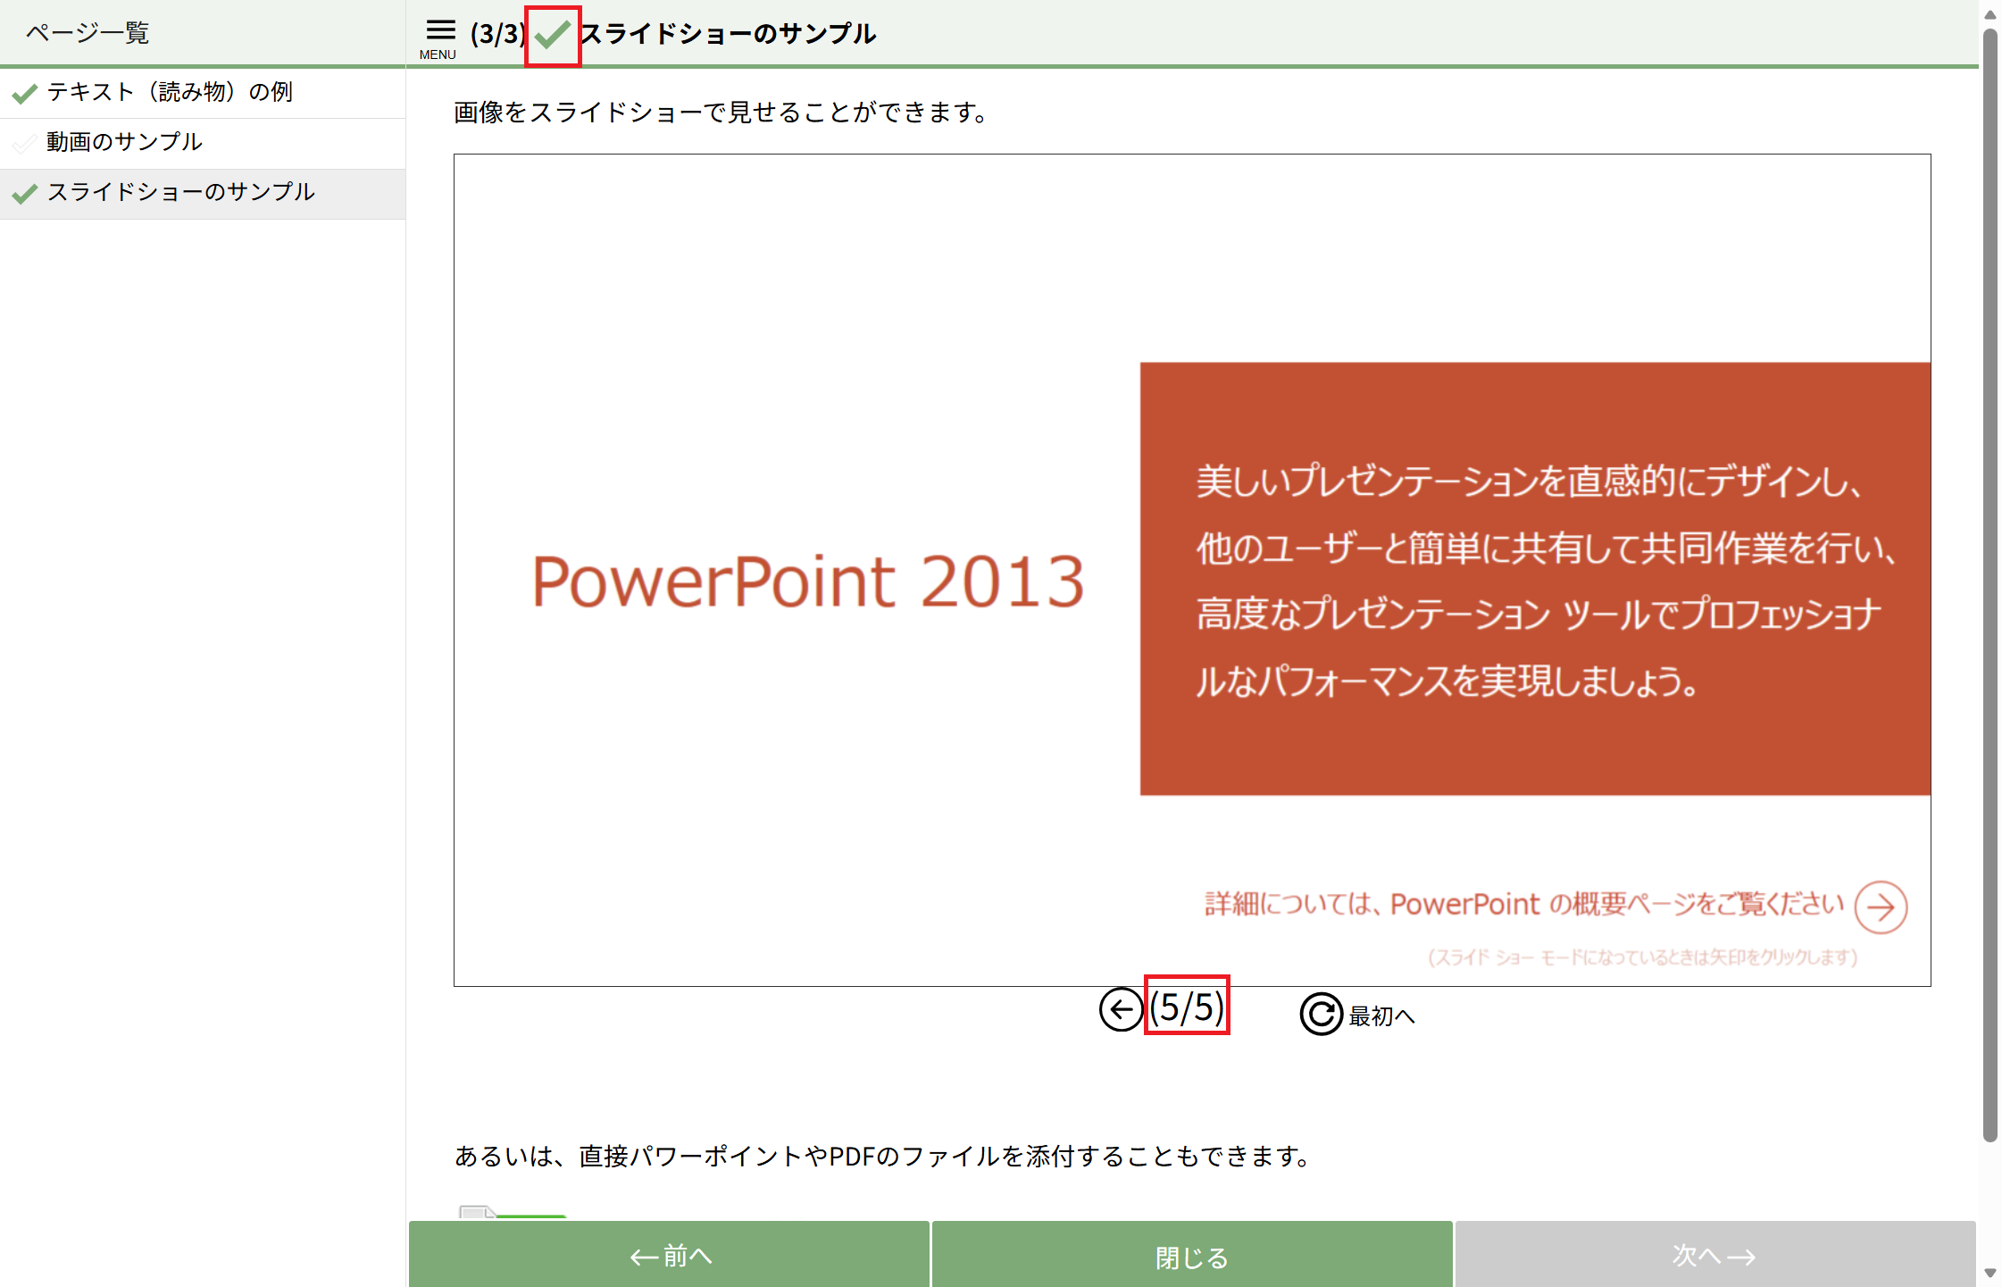Click the circular restart icon beside 最初へ
Viewport: 2002px width, 1287px height.
click(1321, 1014)
